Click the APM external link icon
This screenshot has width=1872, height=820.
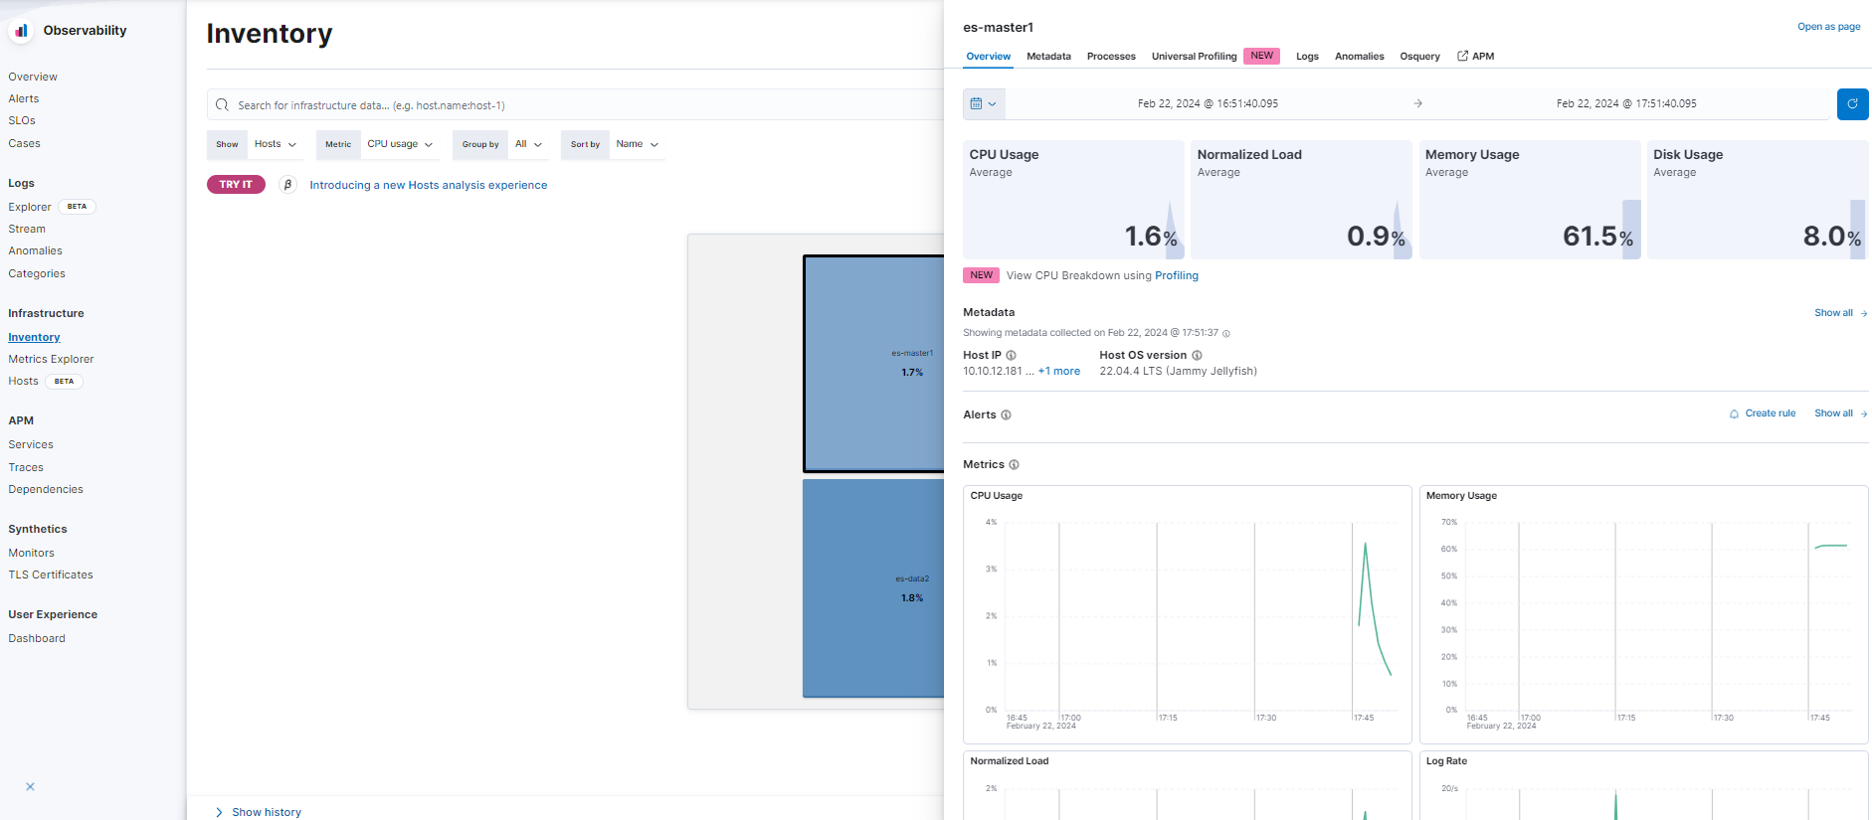pyautogui.click(x=1462, y=56)
